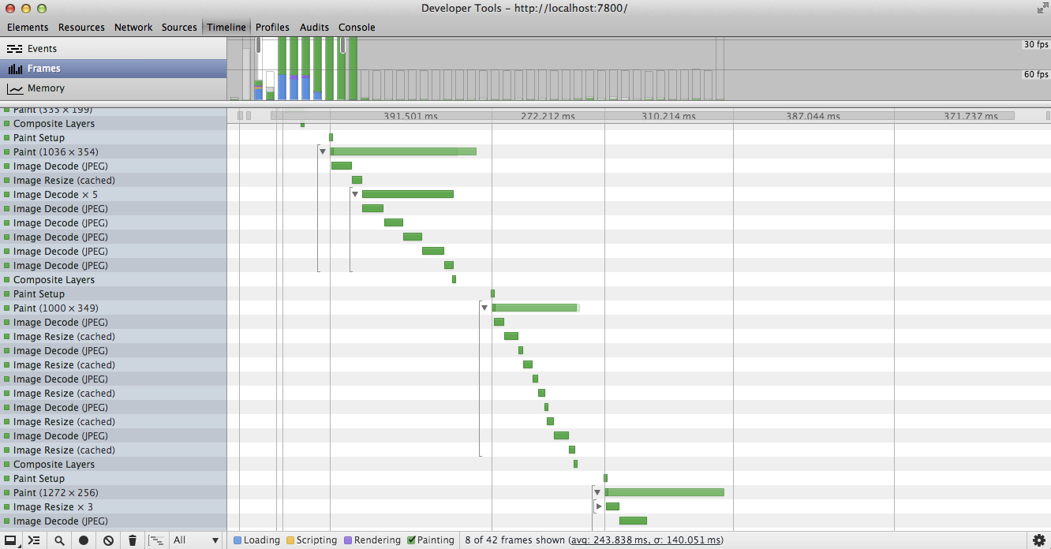Select the Memory timeline view
This screenshot has height=549, width=1051.
[114, 88]
